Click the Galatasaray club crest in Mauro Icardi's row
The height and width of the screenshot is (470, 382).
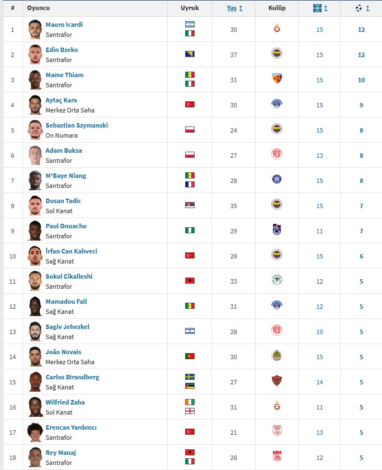(277, 29)
